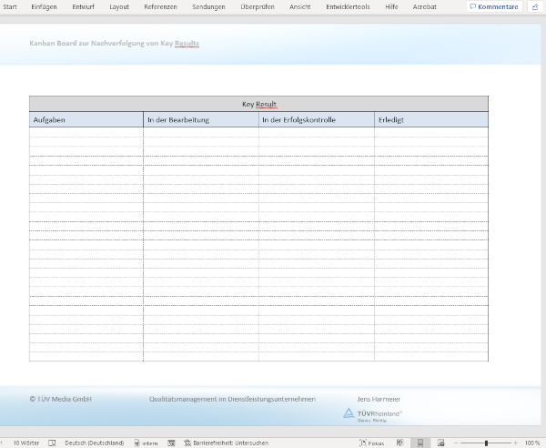This screenshot has width=546, height=448.
Task: Select the Entwicklertools tab
Action: click(x=348, y=6)
